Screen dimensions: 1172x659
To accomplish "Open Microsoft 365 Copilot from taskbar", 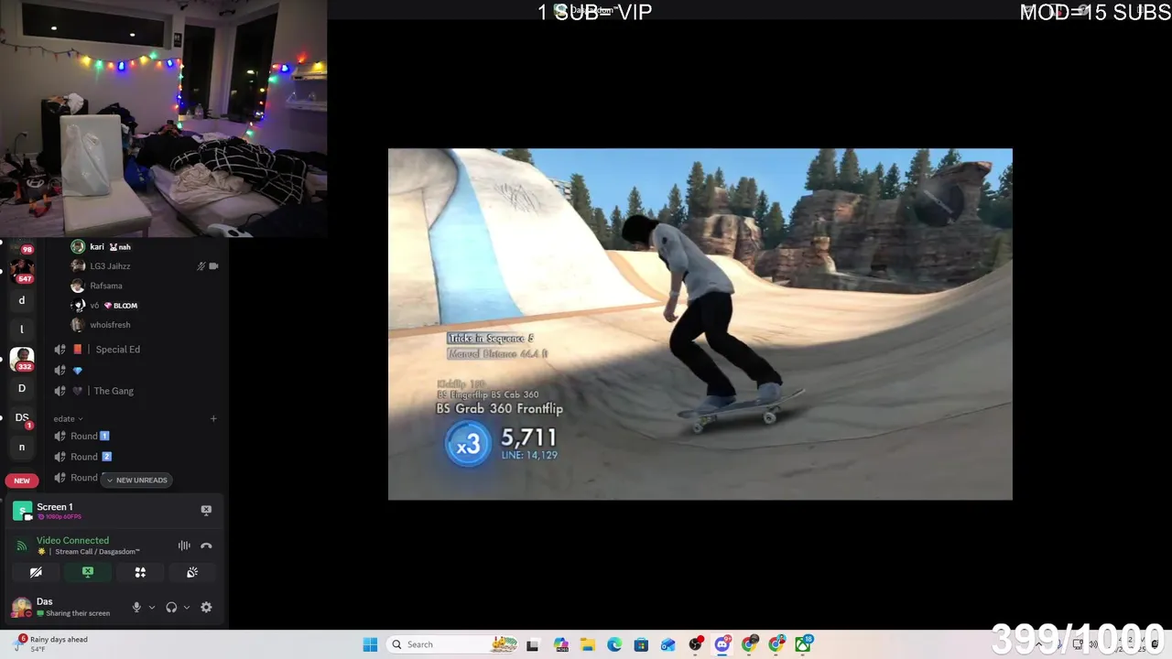I will [560, 644].
